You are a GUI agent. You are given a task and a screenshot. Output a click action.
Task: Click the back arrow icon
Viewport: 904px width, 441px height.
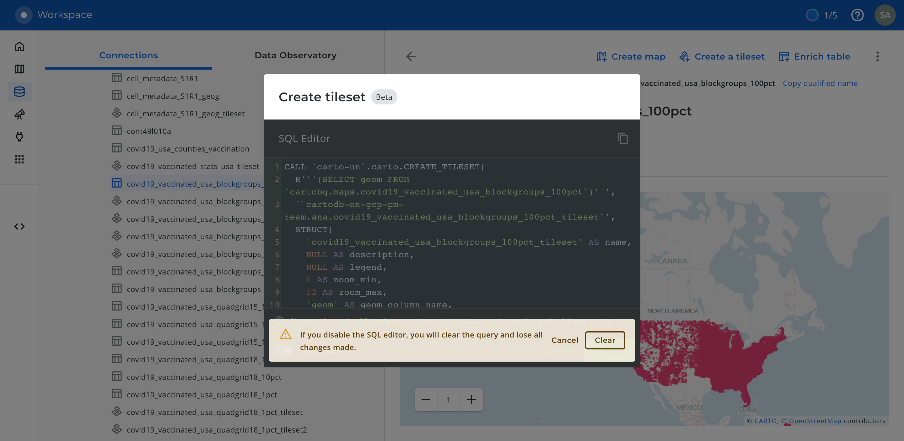point(411,56)
